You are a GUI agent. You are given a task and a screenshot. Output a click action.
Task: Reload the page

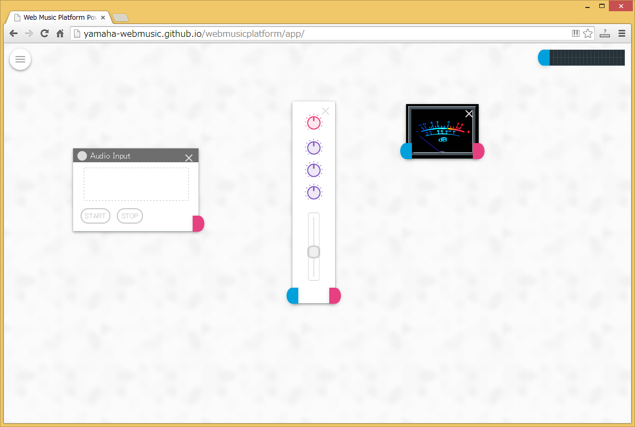[x=44, y=34]
